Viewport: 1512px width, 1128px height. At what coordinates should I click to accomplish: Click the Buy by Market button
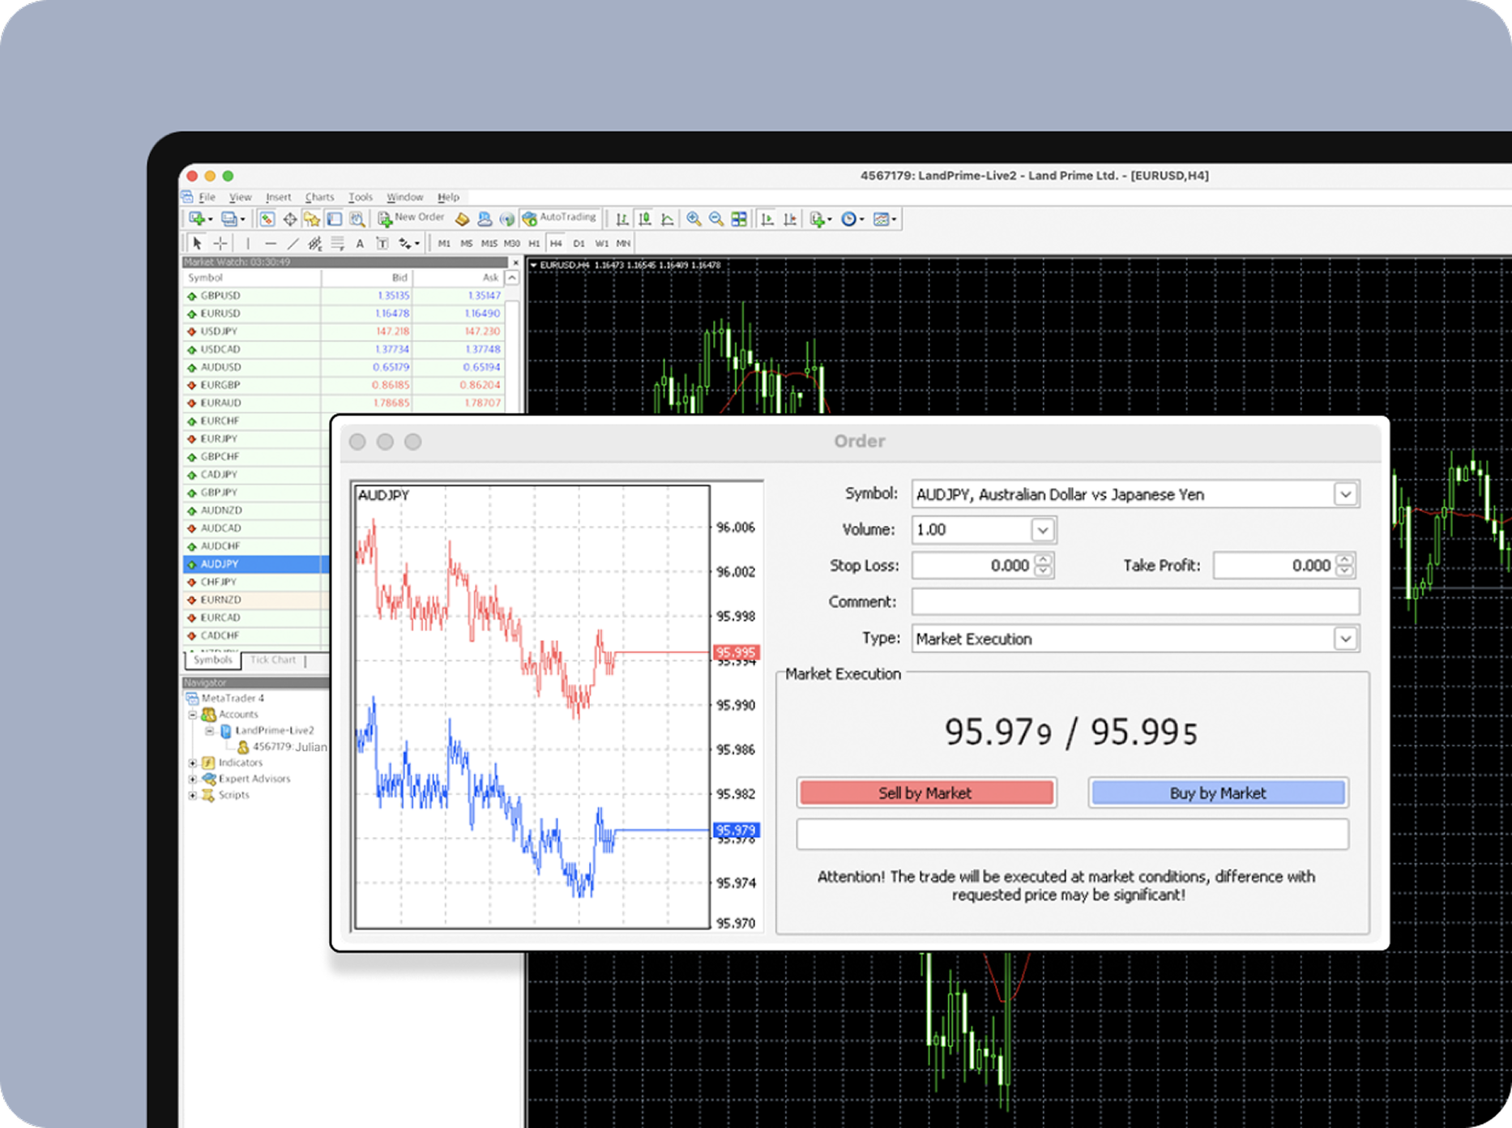pyautogui.click(x=1217, y=793)
